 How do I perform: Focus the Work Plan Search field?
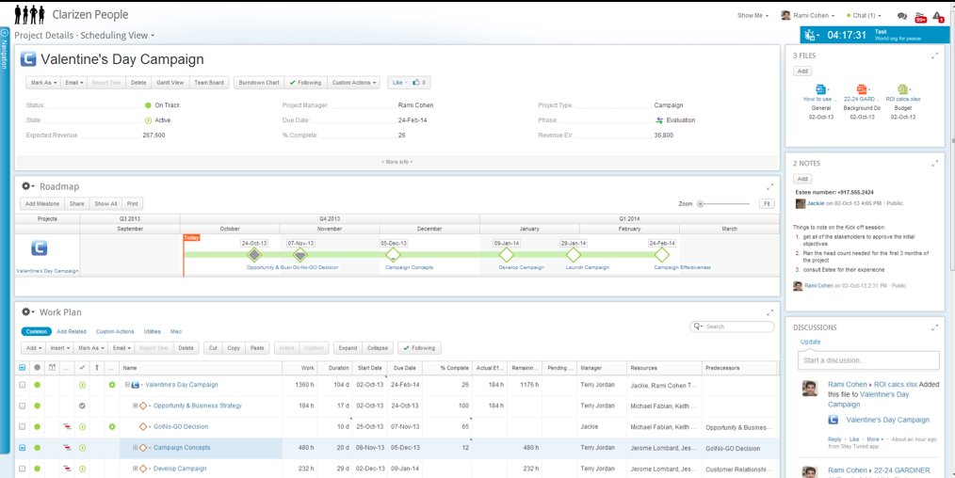(732, 327)
